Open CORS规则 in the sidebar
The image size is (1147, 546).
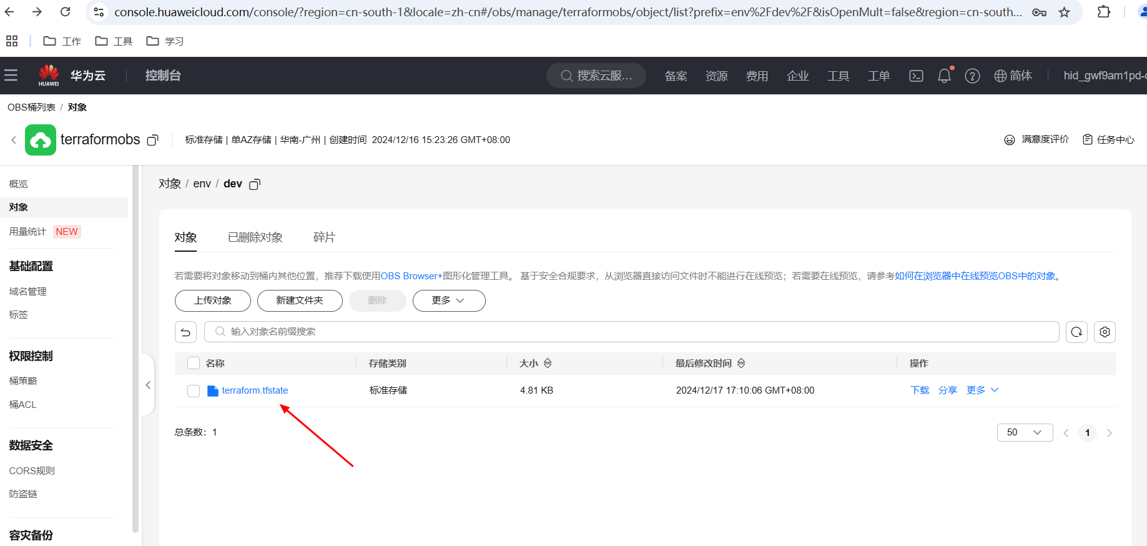click(x=32, y=470)
